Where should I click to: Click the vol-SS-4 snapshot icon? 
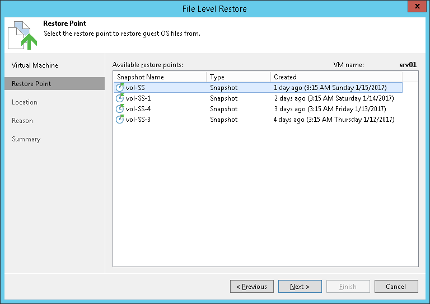120,109
